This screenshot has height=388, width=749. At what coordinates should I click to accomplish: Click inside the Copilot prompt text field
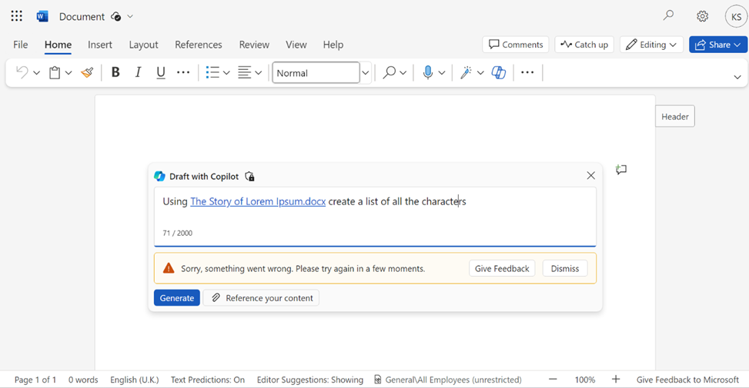click(x=375, y=217)
